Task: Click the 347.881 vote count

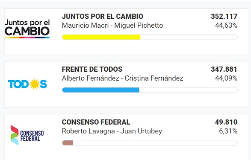Action: point(224,69)
